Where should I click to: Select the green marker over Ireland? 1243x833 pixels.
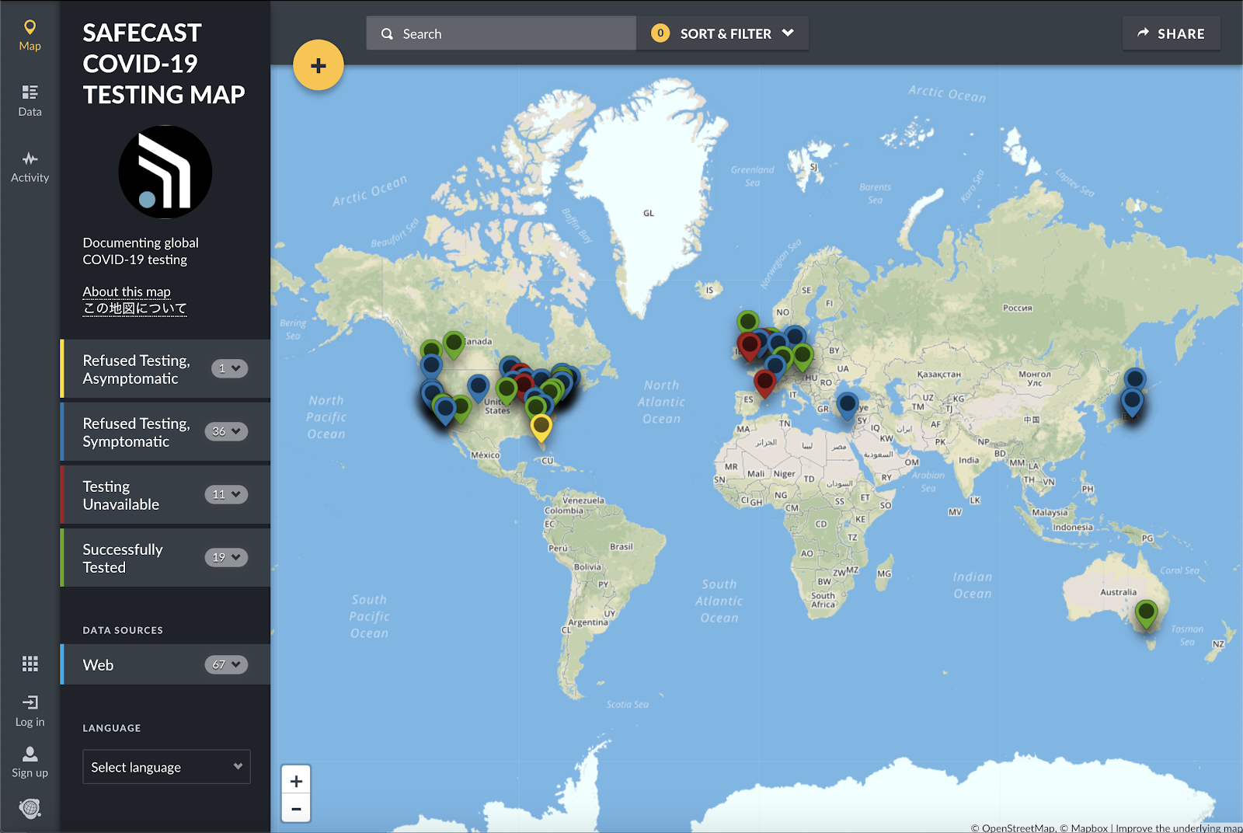coord(747,322)
